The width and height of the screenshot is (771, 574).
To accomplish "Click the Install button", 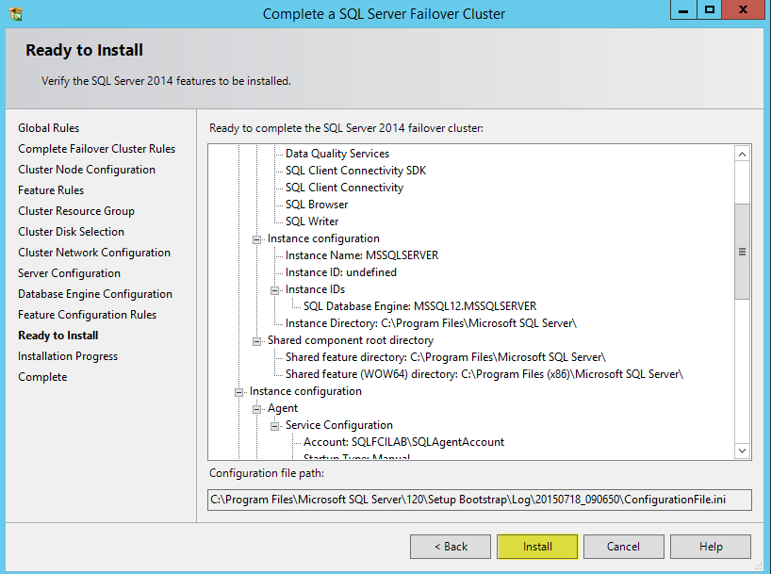I will click(x=537, y=547).
